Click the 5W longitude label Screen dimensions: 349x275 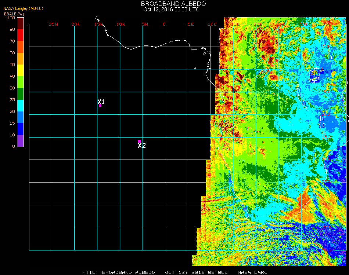click(x=145, y=25)
